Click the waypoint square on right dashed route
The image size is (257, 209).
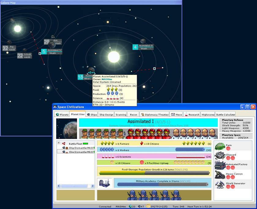pyautogui.click(x=155, y=68)
